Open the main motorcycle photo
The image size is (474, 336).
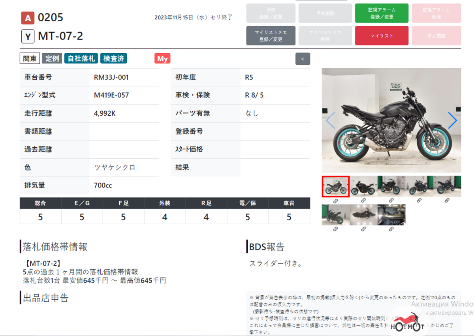(391, 120)
